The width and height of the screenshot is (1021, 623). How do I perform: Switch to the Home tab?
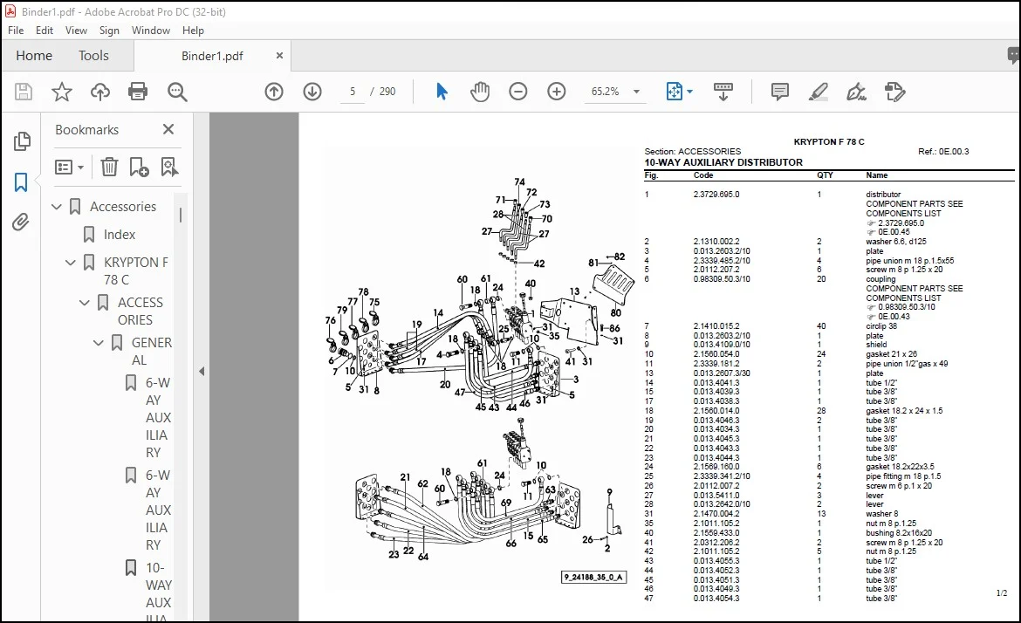pyautogui.click(x=34, y=56)
